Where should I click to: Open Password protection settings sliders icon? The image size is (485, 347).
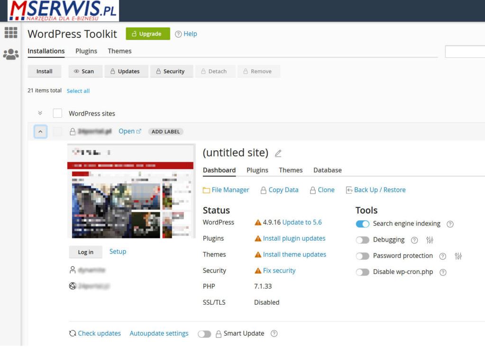(x=458, y=256)
